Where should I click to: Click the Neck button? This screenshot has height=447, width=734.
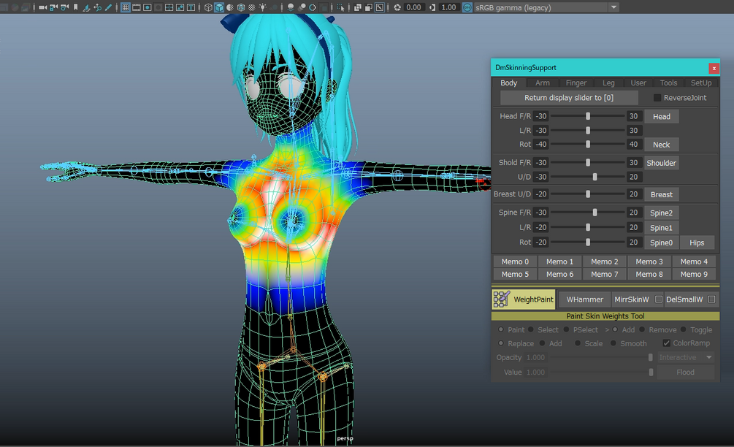[662, 145]
